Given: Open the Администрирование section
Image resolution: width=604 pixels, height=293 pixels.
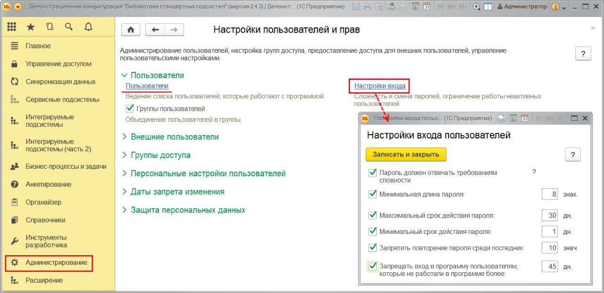Looking at the screenshot, I should 57,262.
